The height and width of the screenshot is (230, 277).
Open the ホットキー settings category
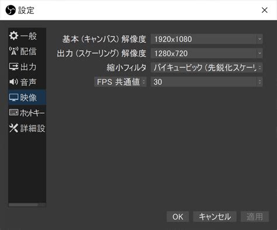[27, 112]
